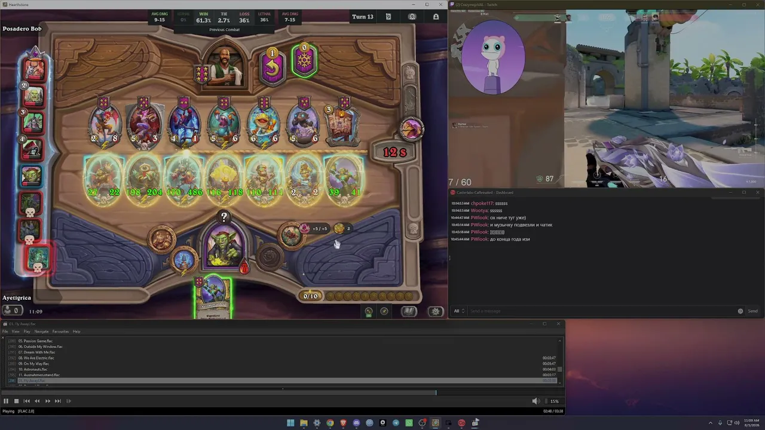
Task: Open the Windows Start menu
Action: (290, 423)
